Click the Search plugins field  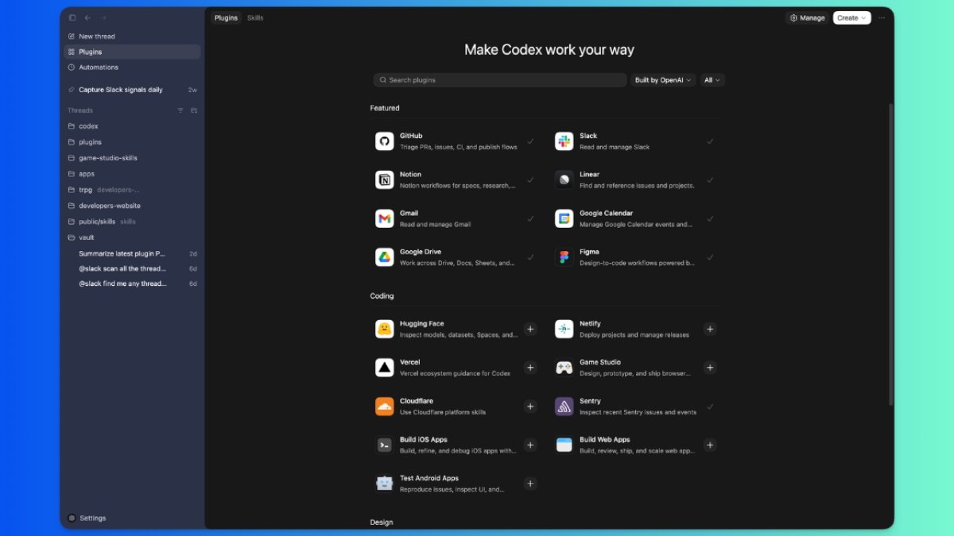[500, 80]
